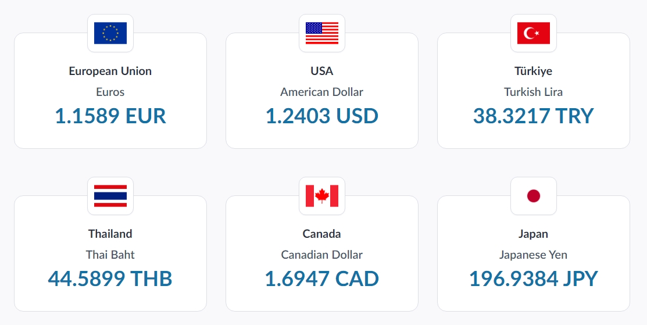Open the 1.1589 EUR rate
647x325 pixels.
click(x=110, y=116)
